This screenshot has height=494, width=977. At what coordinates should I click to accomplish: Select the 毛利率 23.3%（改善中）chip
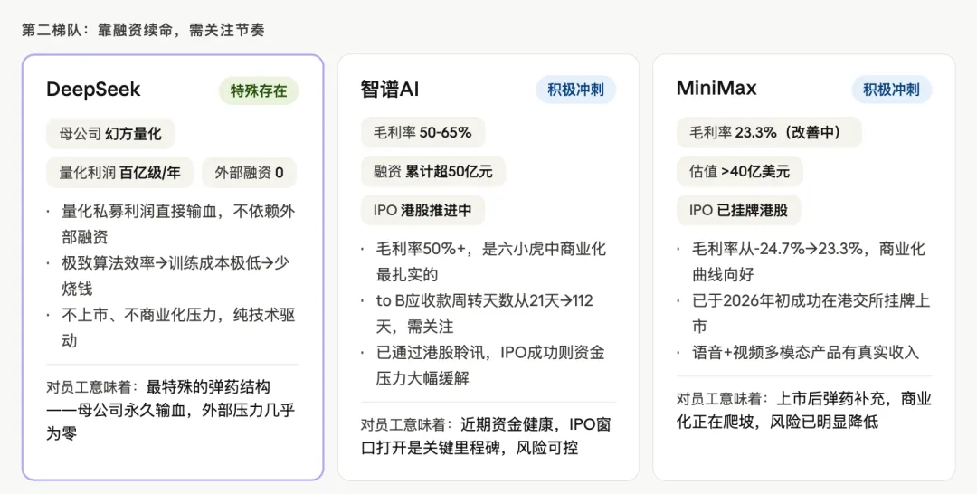(769, 133)
